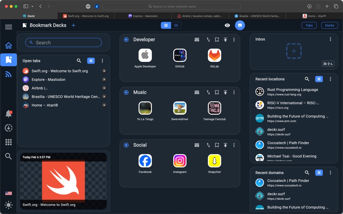Close the Brasilia UNESCO tab entry

(104, 97)
